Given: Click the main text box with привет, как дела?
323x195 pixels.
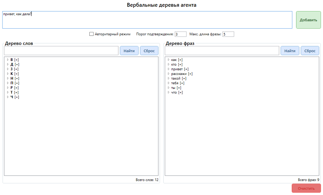Looking at the screenshot, I should pos(147,20).
